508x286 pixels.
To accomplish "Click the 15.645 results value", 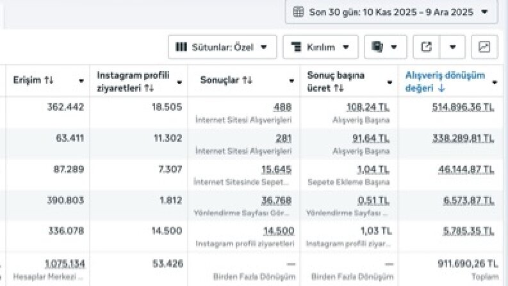I will 277,169.
